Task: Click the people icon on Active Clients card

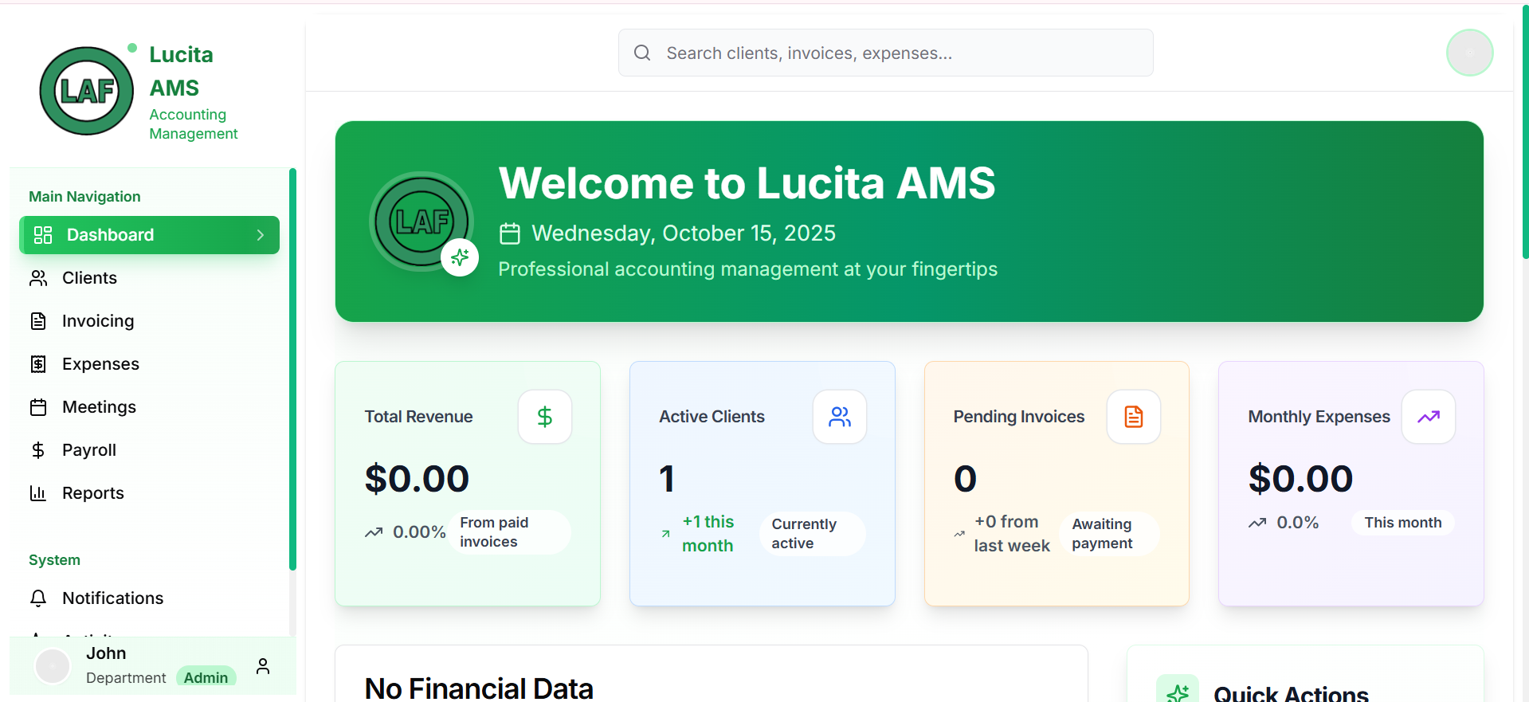Action: point(839,416)
